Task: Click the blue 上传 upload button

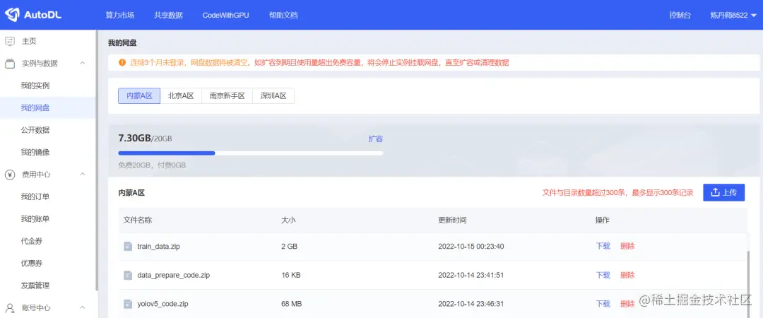Action: pyautogui.click(x=723, y=192)
